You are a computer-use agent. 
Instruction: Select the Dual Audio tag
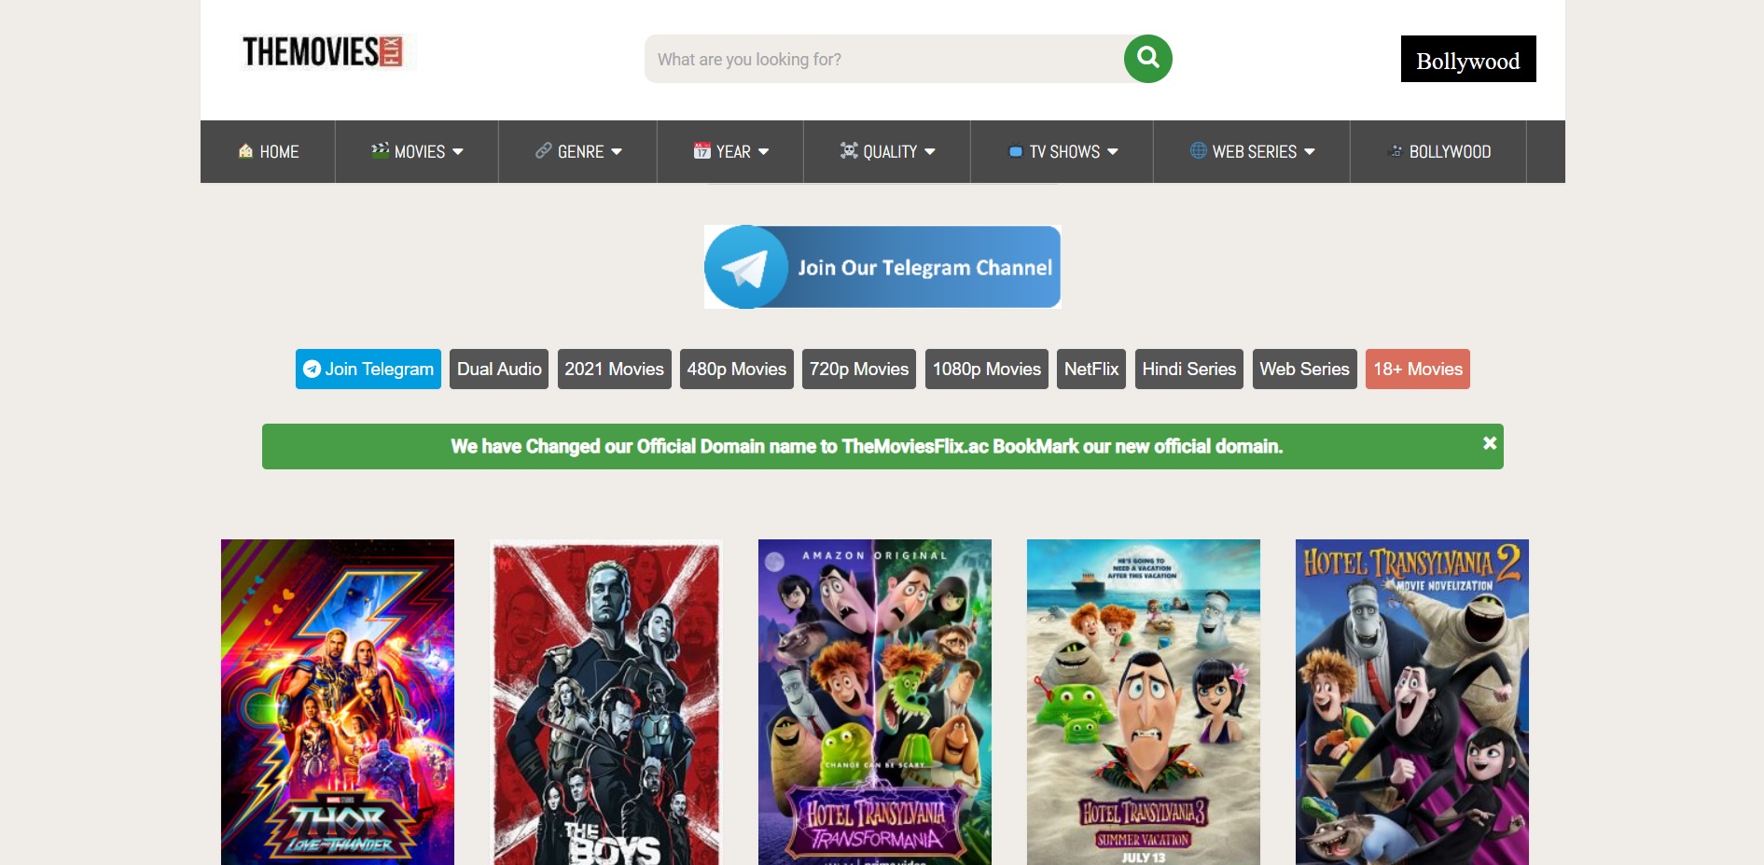499,369
